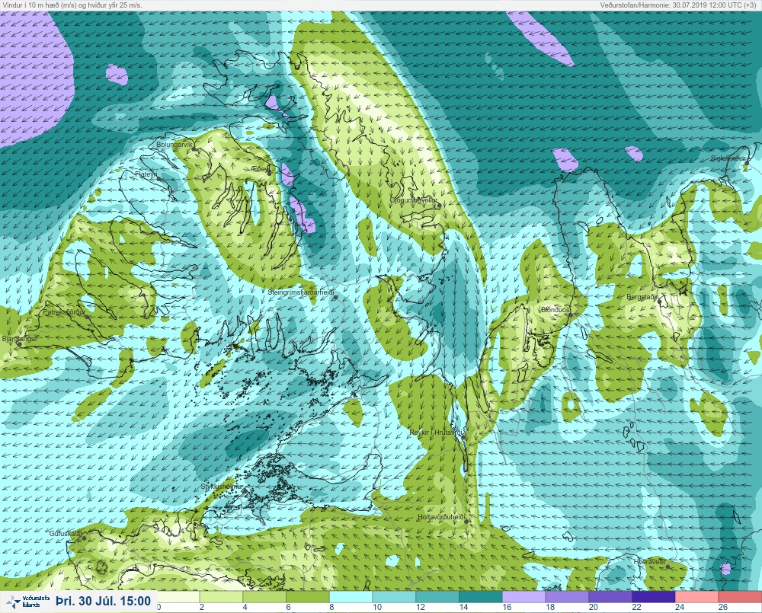Select the Patreksfjörður station label
762x613 pixels.
64,312
